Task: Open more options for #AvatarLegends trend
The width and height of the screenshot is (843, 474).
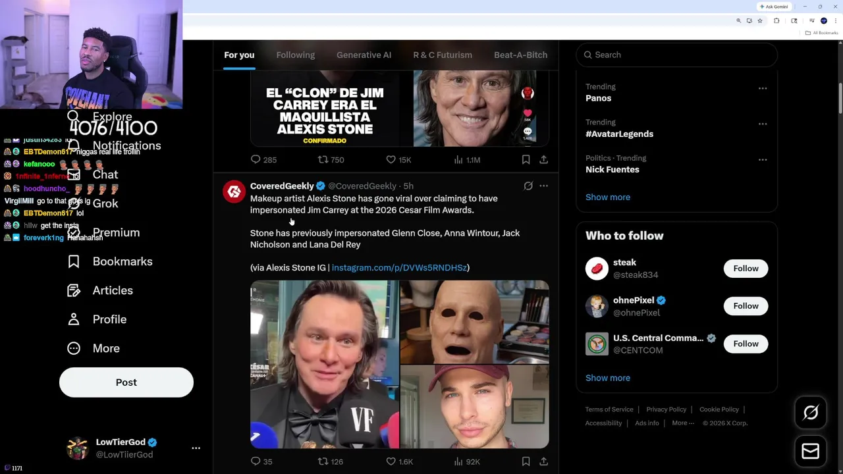Action: click(x=762, y=124)
